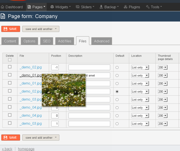Screen dimensions: 180x151
Task: Open Location dropdown in the 'it amet' row
Action: pyautogui.click(x=140, y=75)
